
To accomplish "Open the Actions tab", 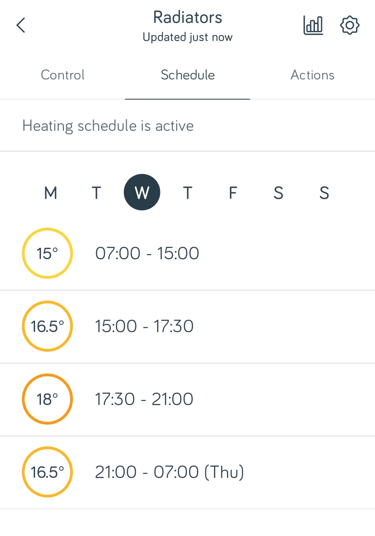I will click(x=312, y=75).
